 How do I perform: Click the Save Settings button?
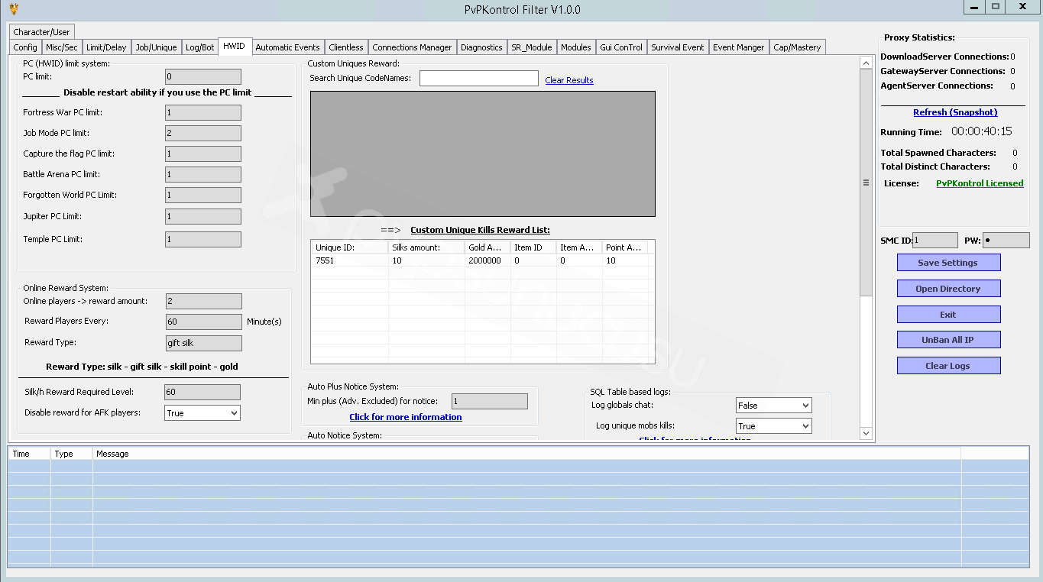(948, 263)
